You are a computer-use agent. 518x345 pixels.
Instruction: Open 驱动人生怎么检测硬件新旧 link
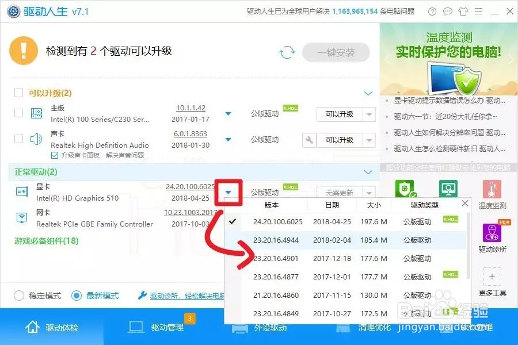click(450, 149)
